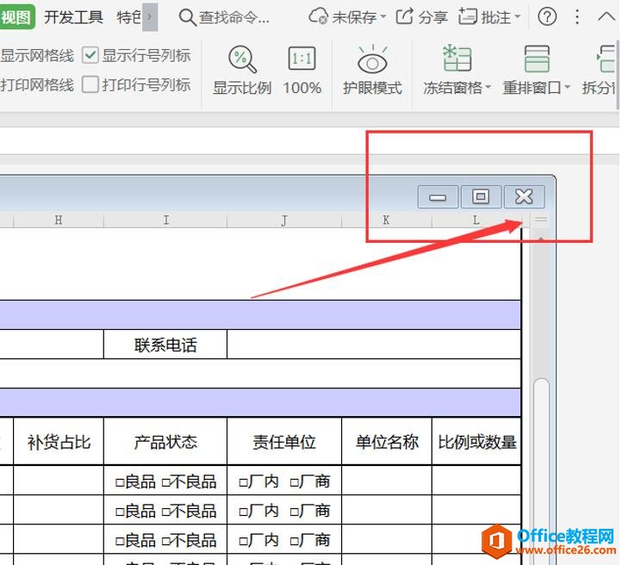
Task: Expand the 批注 dropdown arrow
Action: [x=517, y=16]
